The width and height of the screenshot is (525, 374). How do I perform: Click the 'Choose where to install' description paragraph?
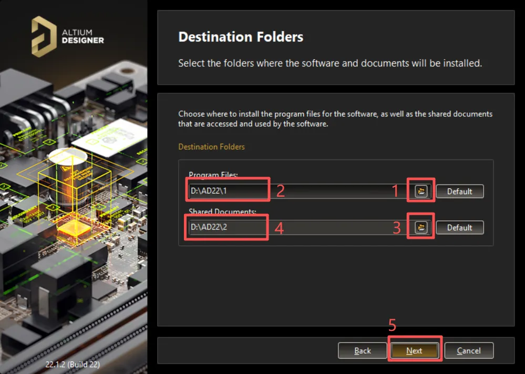pos(335,119)
